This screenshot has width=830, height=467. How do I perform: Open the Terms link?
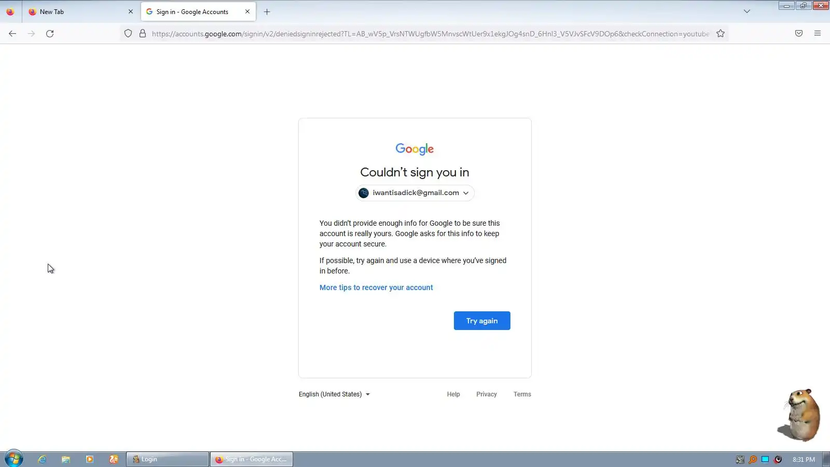tap(522, 394)
